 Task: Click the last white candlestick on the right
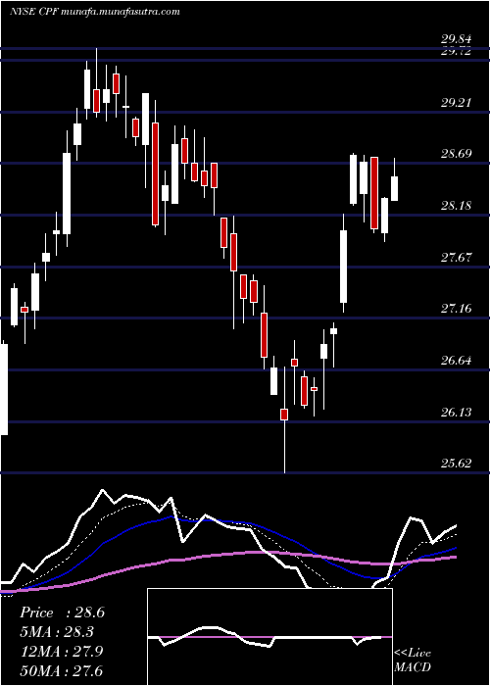(x=394, y=188)
